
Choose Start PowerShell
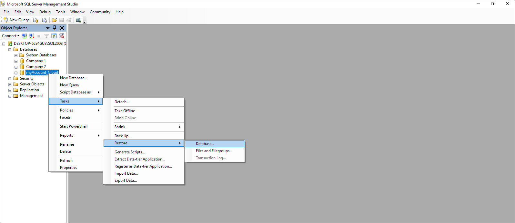76,126
